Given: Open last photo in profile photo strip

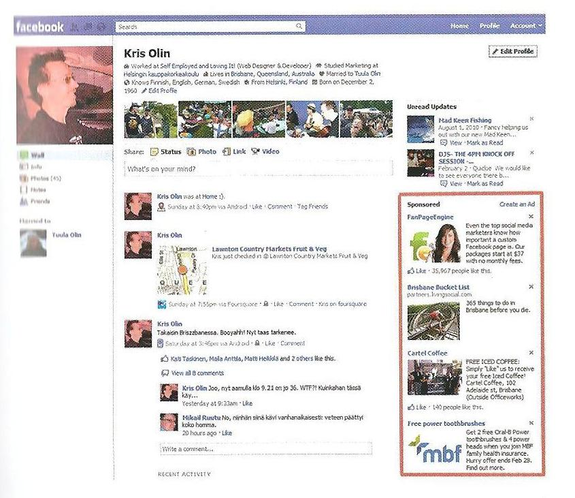Looking at the screenshot, I should [366, 119].
